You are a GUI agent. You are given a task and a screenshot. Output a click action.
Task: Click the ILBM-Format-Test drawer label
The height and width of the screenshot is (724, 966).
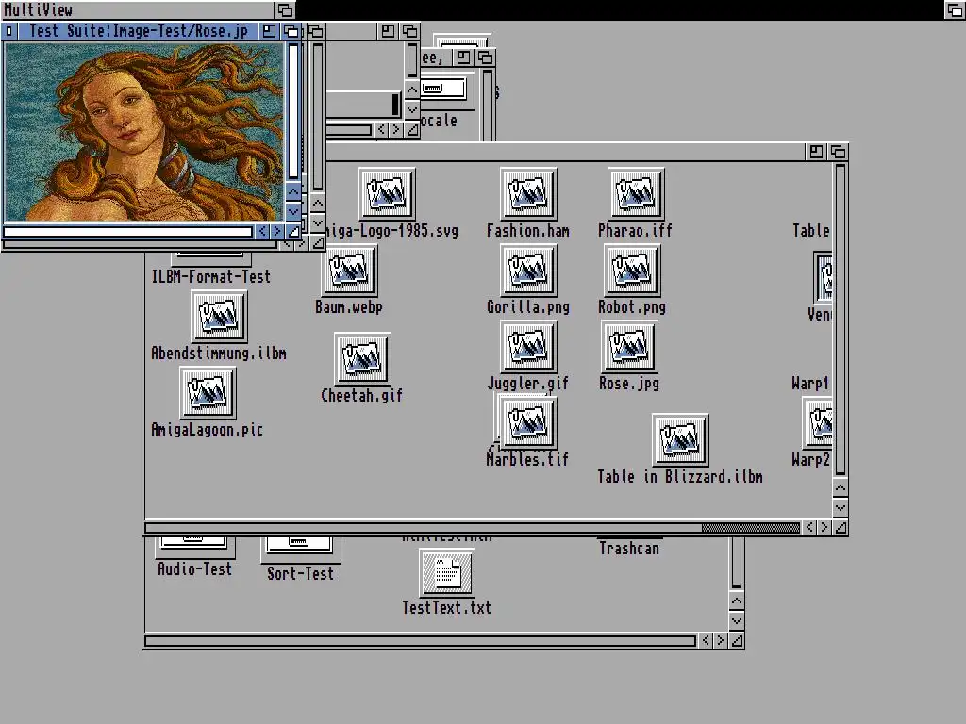point(210,276)
